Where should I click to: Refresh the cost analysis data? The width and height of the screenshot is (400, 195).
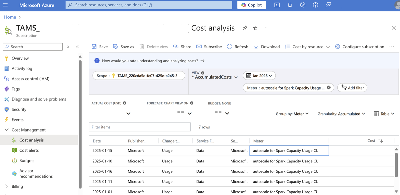click(238, 47)
